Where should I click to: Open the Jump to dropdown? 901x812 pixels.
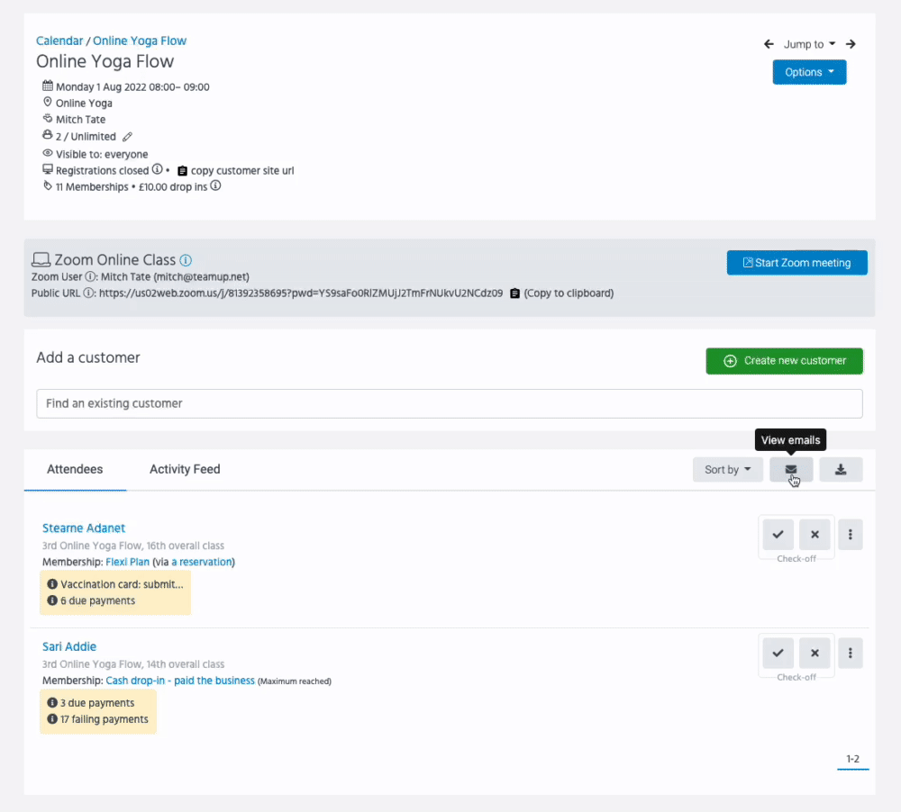click(809, 44)
